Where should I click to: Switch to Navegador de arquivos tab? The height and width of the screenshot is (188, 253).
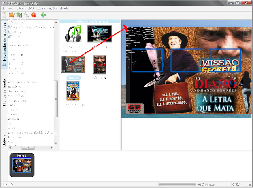pyautogui.click(x=4, y=44)
